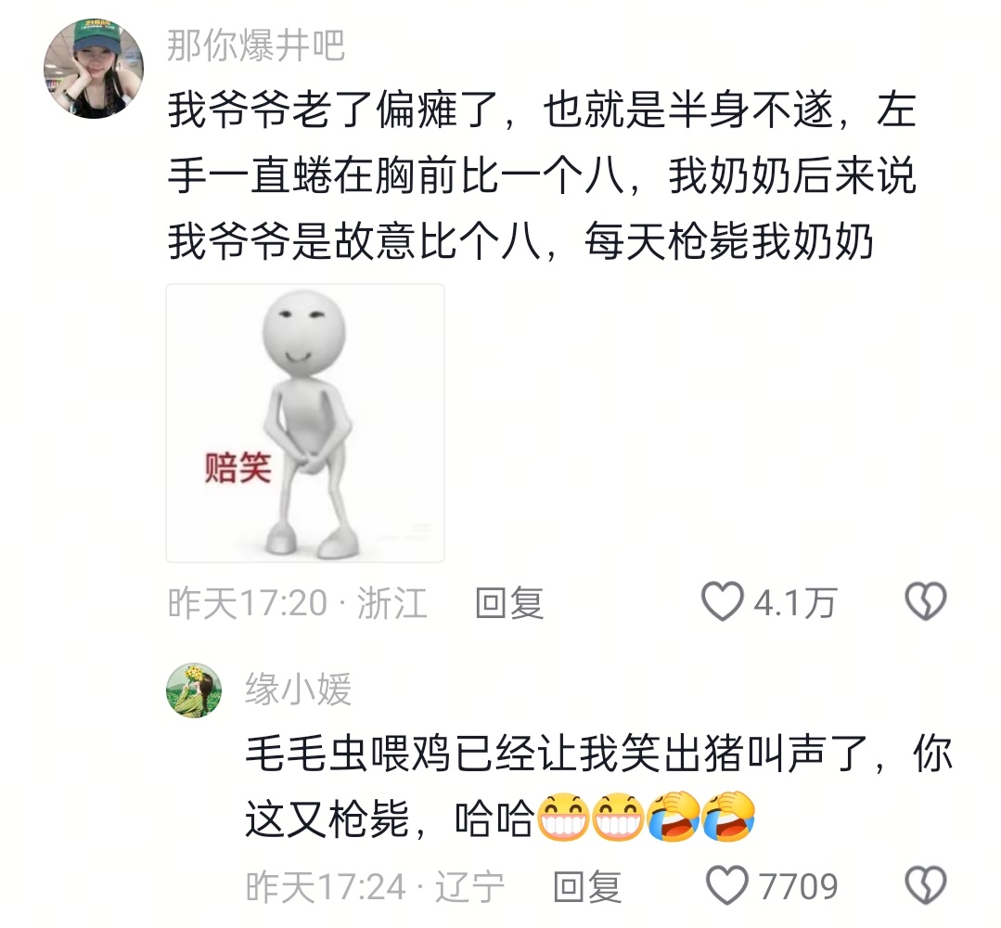Tap the 4.1万 like count

click(x=795, y=603)
